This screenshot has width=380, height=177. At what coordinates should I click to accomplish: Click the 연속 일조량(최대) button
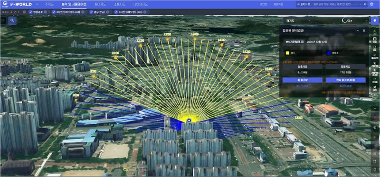(346, 80)
